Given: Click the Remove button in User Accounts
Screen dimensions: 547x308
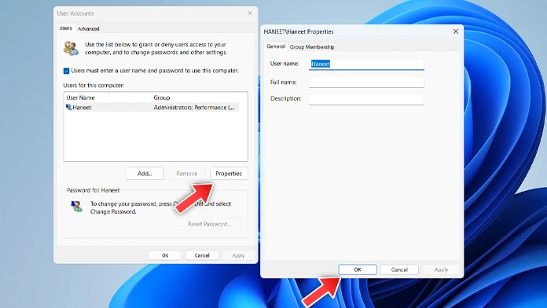Looking at the screenshot, I should pos(186,174).
